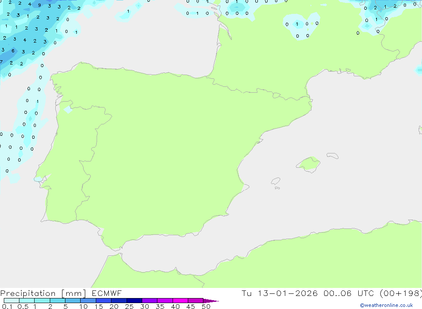Pick the 5–10 mm legend color swatch

click(73, 301)
